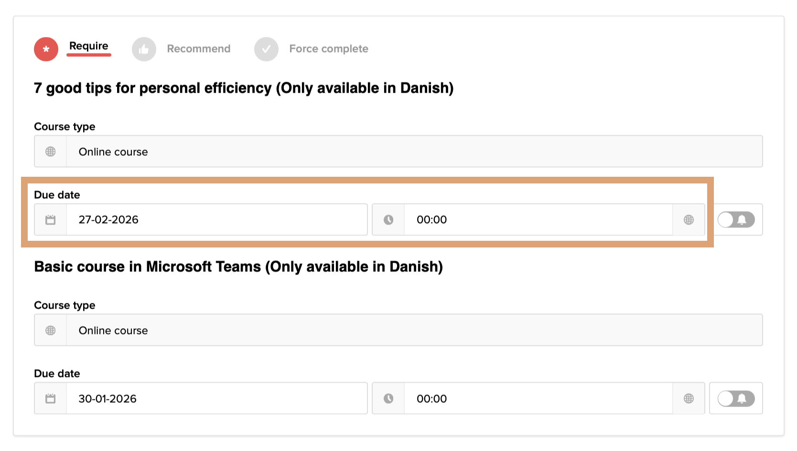Select the Force complete checkmark icon

coord(266,49)
